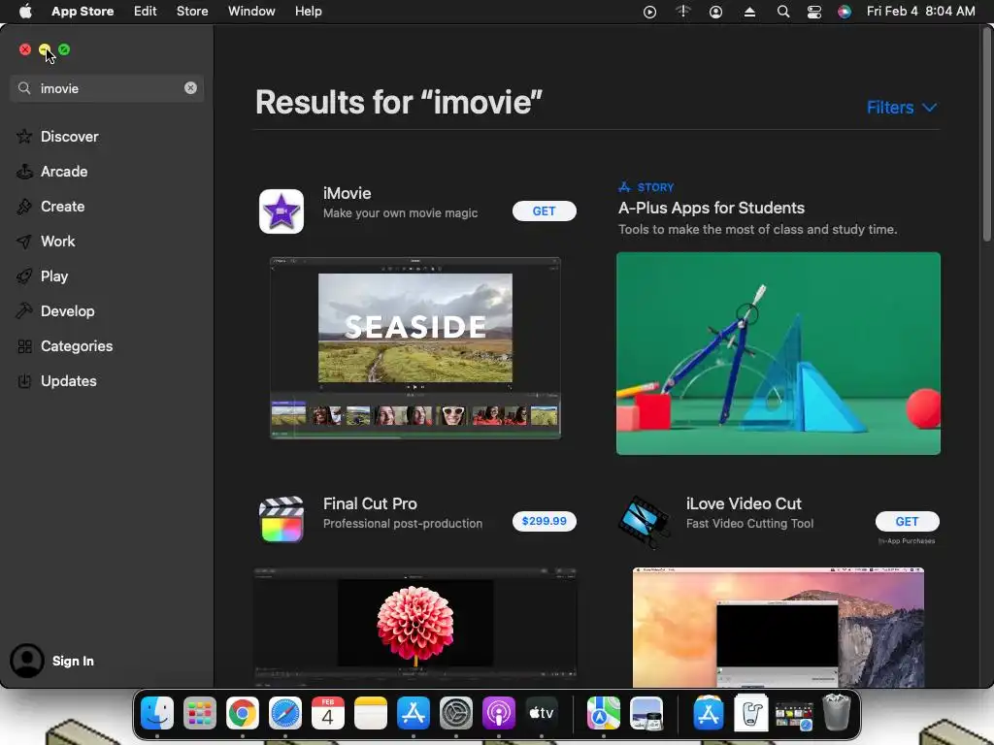The height and width of the screenshot is (745, 994).
Task: Click the eject icon in menu bar
Action: (x=749, y=12)
